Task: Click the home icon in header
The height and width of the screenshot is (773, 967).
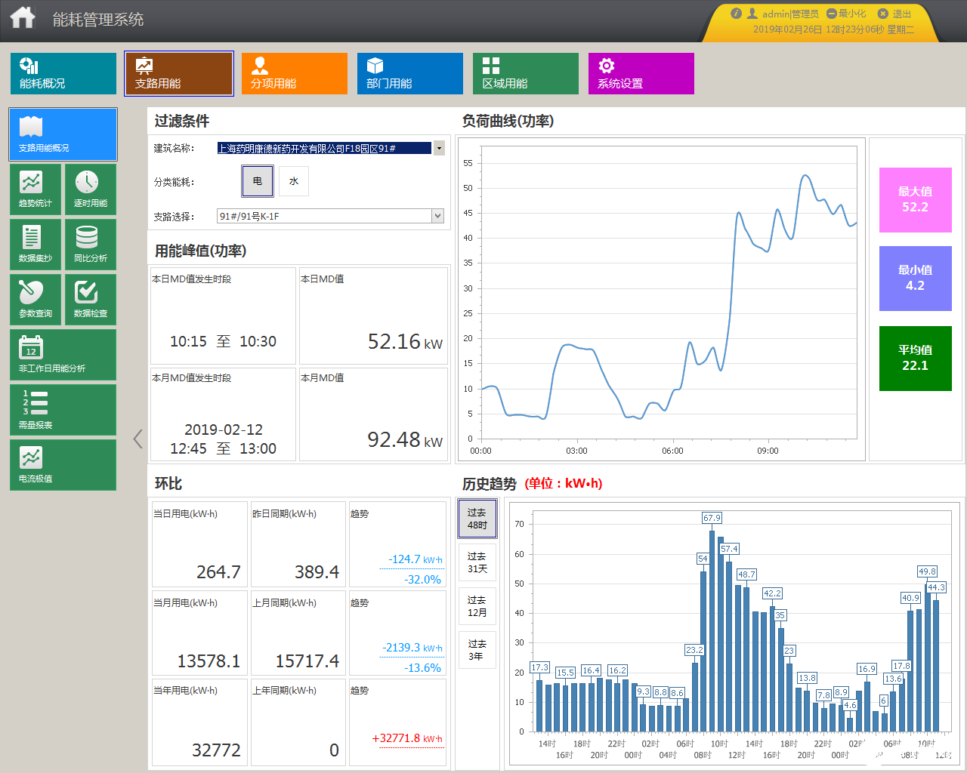Action: (23, 17)
